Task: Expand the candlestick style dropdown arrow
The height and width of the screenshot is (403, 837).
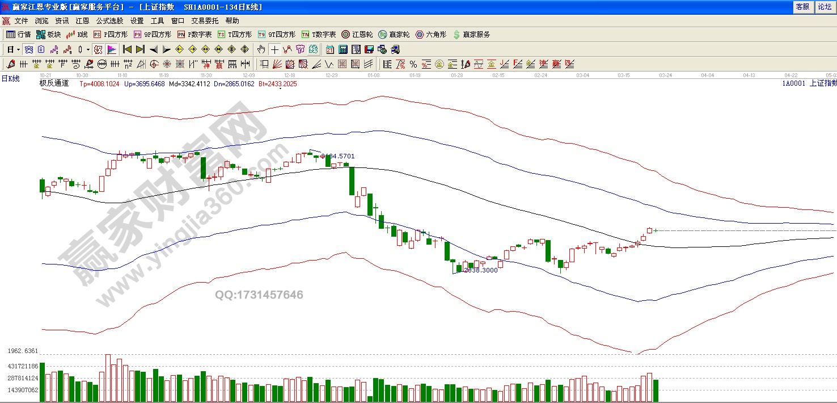Action: click(x=88, y=49)
